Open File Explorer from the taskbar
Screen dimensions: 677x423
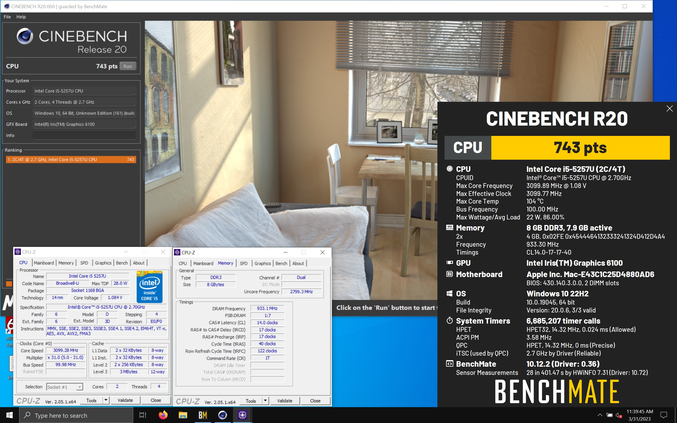point(183,415)
